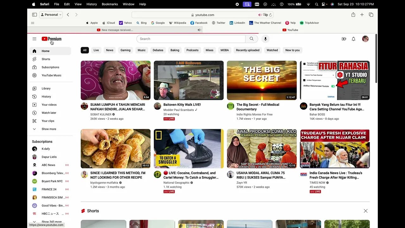This screenshot has height=228, width=405.
Task: Open the Safari History menu
Action: click(92, 4)
